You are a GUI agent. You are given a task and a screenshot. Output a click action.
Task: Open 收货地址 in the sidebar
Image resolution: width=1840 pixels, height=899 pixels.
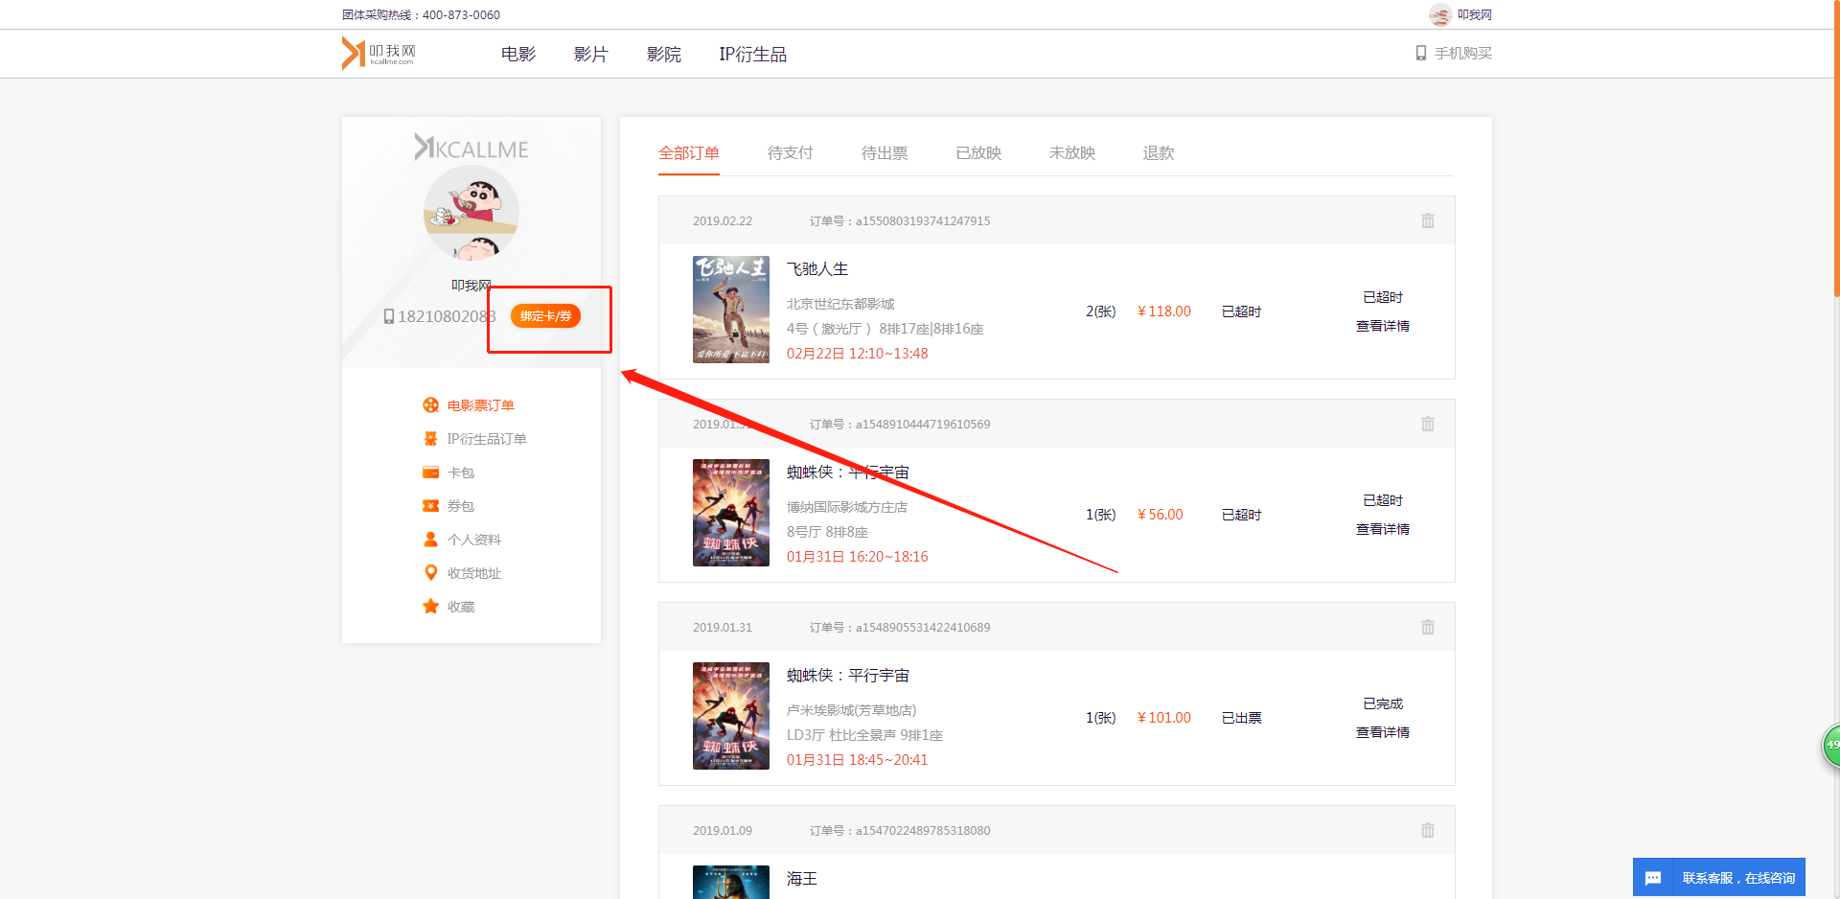(474, 573)
